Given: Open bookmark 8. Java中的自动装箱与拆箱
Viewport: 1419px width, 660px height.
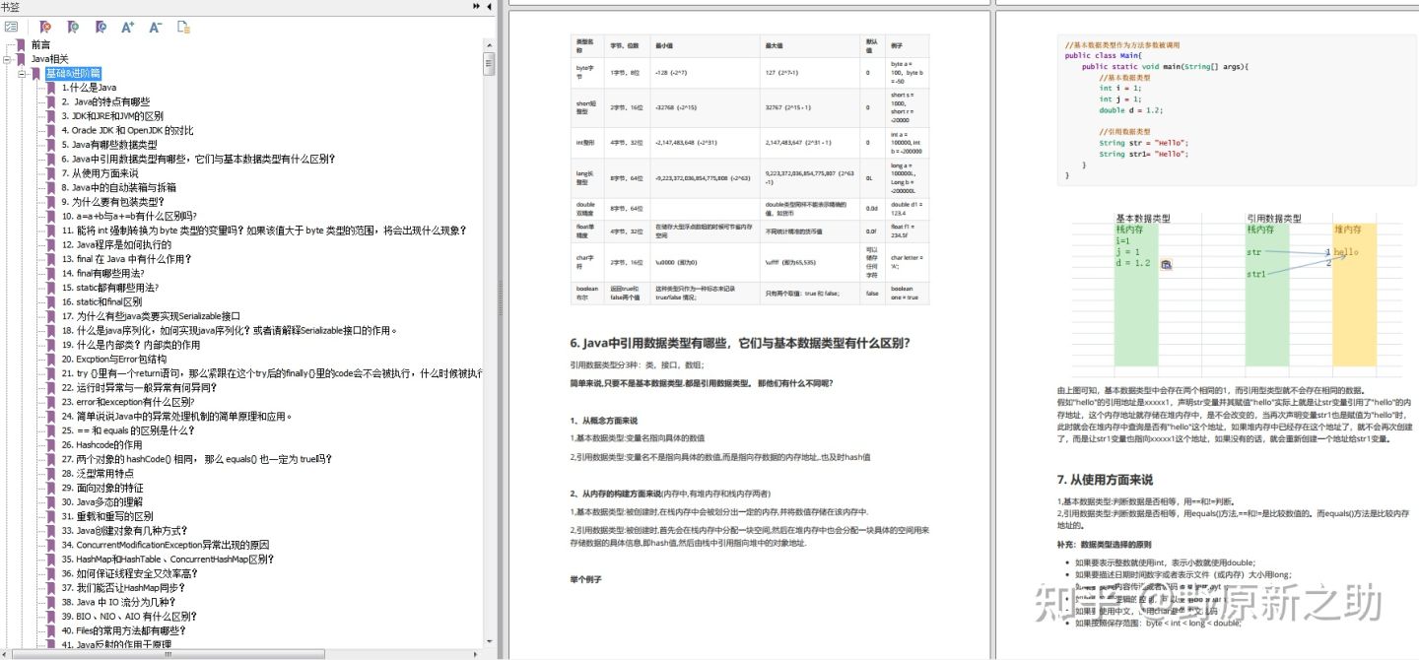Looking at the screenshot, I should (x=118, y=187).
